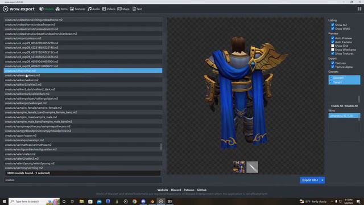Select creature/vampire_male/vampire_male.m2 model
This screenshot has height=205, width=364.
point(83,117)
